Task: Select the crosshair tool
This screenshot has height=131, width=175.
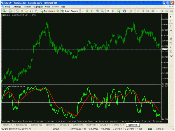Action: pyautogui.click(x=171, y=21)
